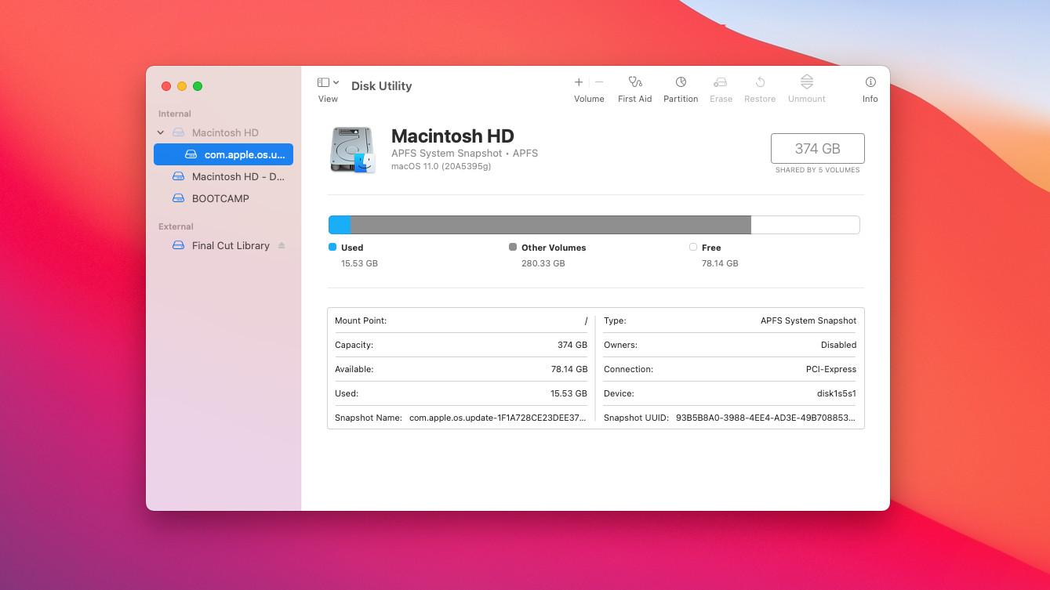
Task: Click the SHARED BY 5 VOLUMES caption
Action: click(x=818, y=170)
